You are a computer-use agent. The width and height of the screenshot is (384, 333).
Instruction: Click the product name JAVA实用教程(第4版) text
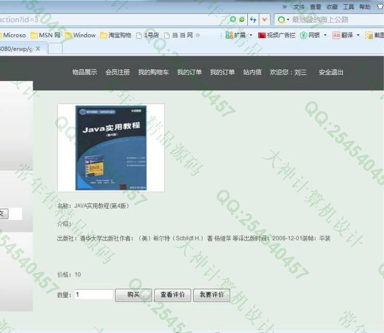101,206
